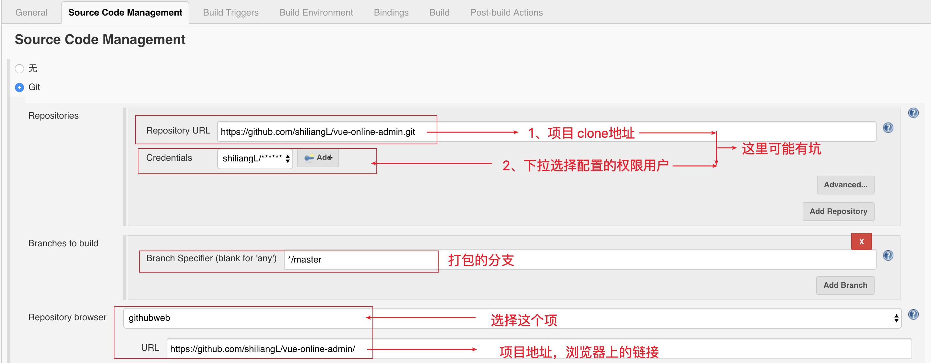Open help icon beside Repository browser dropdown
931x363 pixels.
point(913,315)
